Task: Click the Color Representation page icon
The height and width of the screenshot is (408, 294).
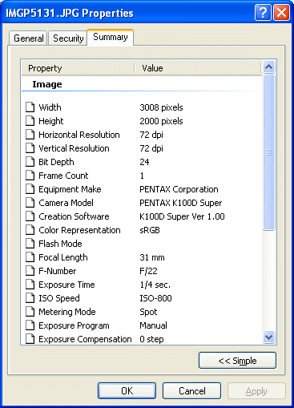Action: pos(30,230)
